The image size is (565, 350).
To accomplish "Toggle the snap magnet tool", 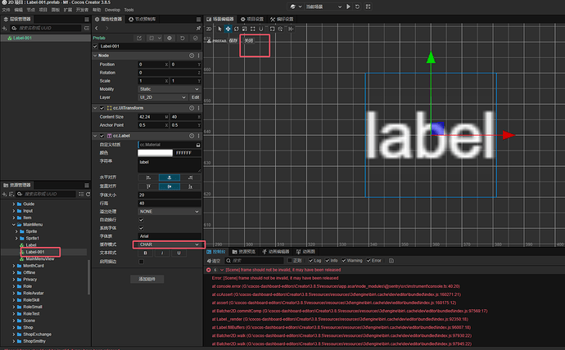I will click(x=261, y=29).
